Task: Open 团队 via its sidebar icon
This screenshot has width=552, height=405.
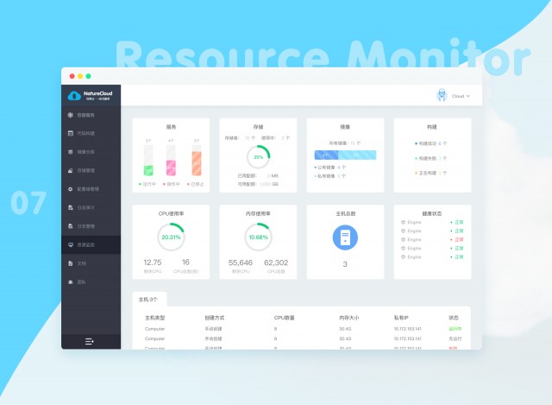Action: (x=71, y=282)
